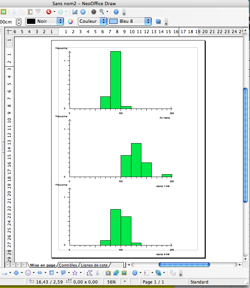Click the Hyperlink icon
Image resolution: width=250 pixels, height=288 pixels.
pos(83,12)
